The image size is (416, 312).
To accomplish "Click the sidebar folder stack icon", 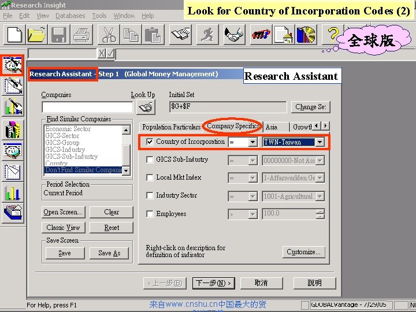I will pos(13,213).
